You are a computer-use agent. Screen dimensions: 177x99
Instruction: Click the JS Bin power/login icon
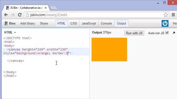point(165,23)
